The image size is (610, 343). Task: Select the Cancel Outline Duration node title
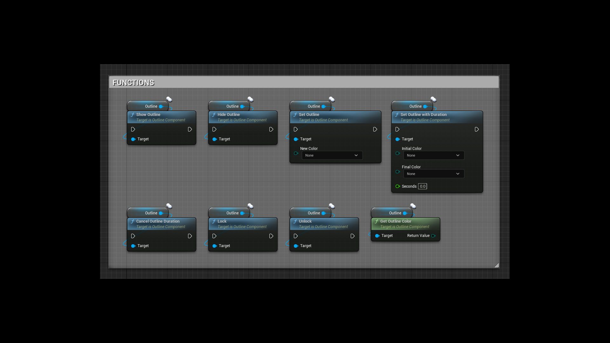pyautogui.click(x=158, y=221)
